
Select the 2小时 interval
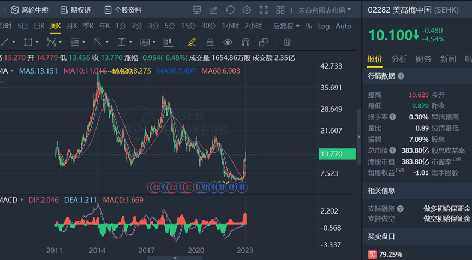tap(253, 26)
